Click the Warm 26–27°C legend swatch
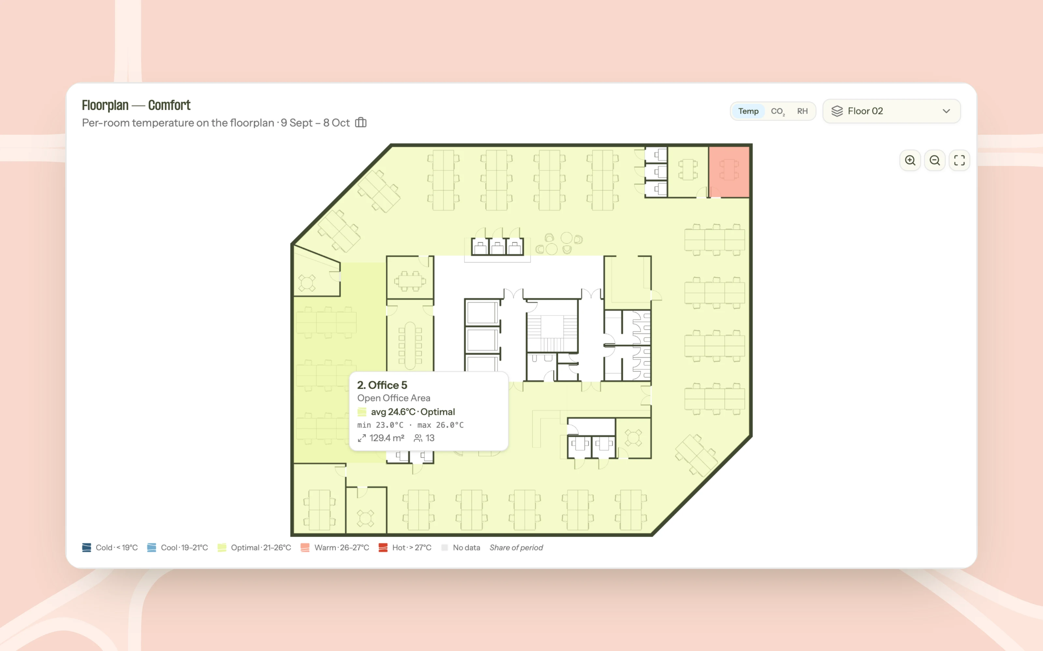This screenshot has height=651, width=1043. [x=305, y=547]
